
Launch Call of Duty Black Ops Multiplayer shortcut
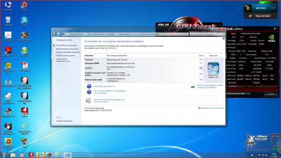(x=24, y=83)
